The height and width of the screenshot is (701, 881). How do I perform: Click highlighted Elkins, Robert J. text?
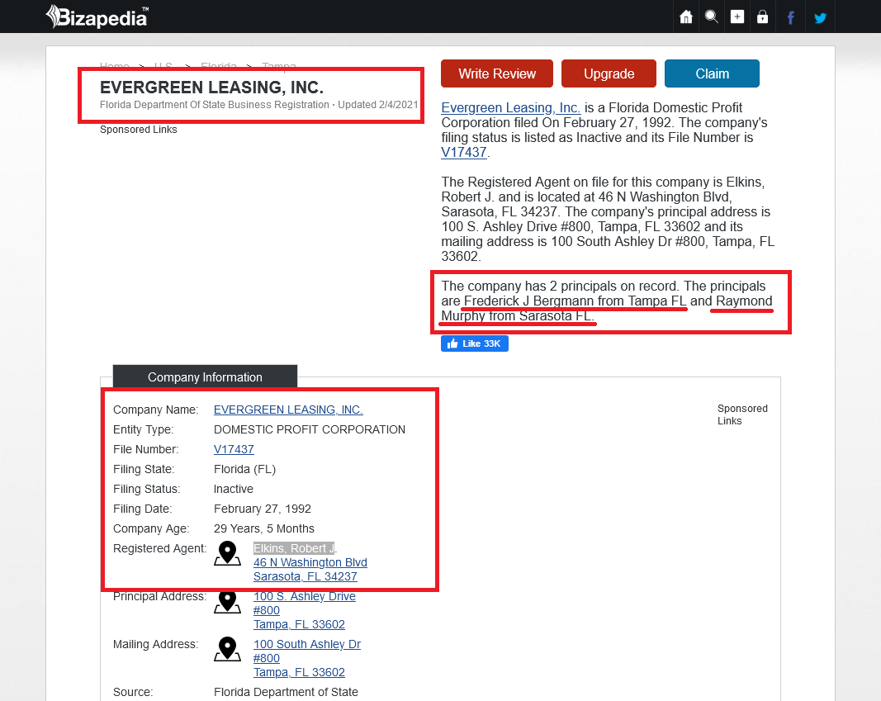(295, 548)
